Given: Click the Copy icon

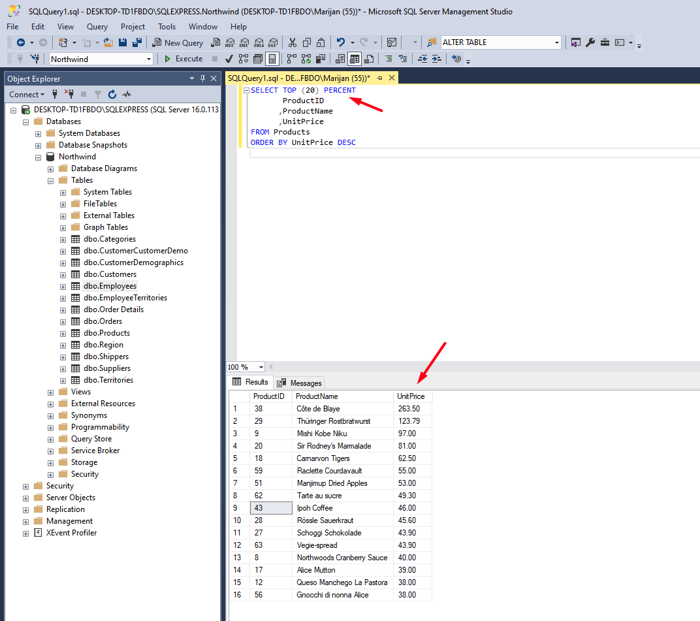Looking at the screenshot, I should (x=307, y=43).
